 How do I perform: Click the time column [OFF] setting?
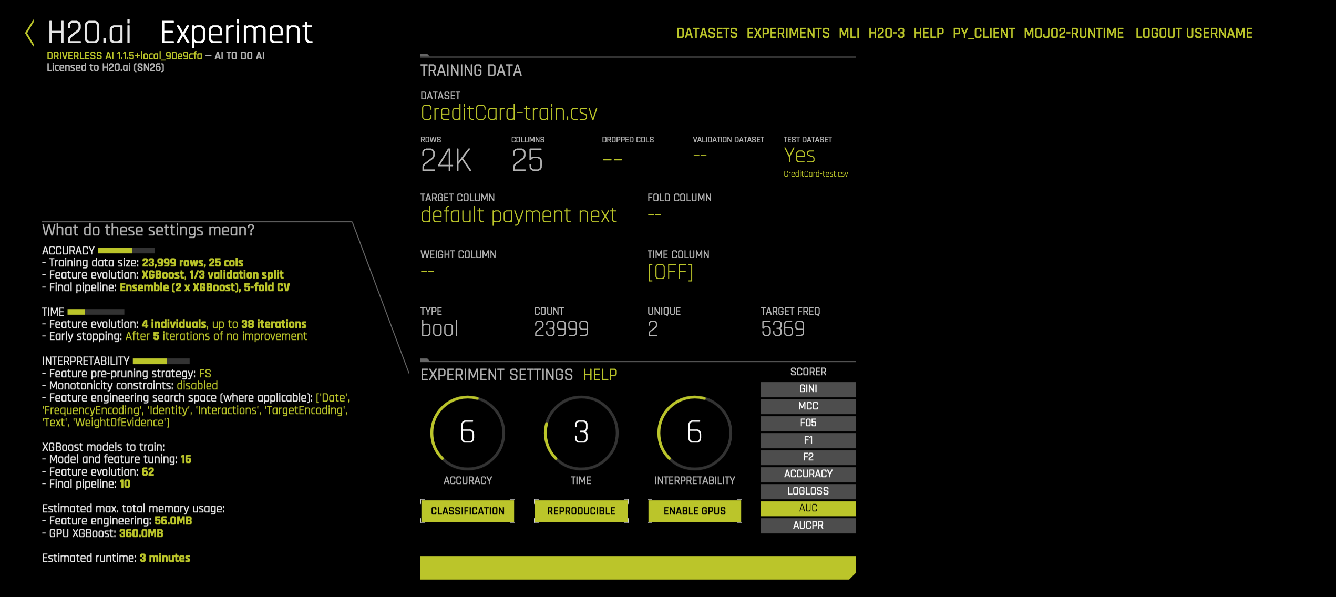[x=670, y=272]
